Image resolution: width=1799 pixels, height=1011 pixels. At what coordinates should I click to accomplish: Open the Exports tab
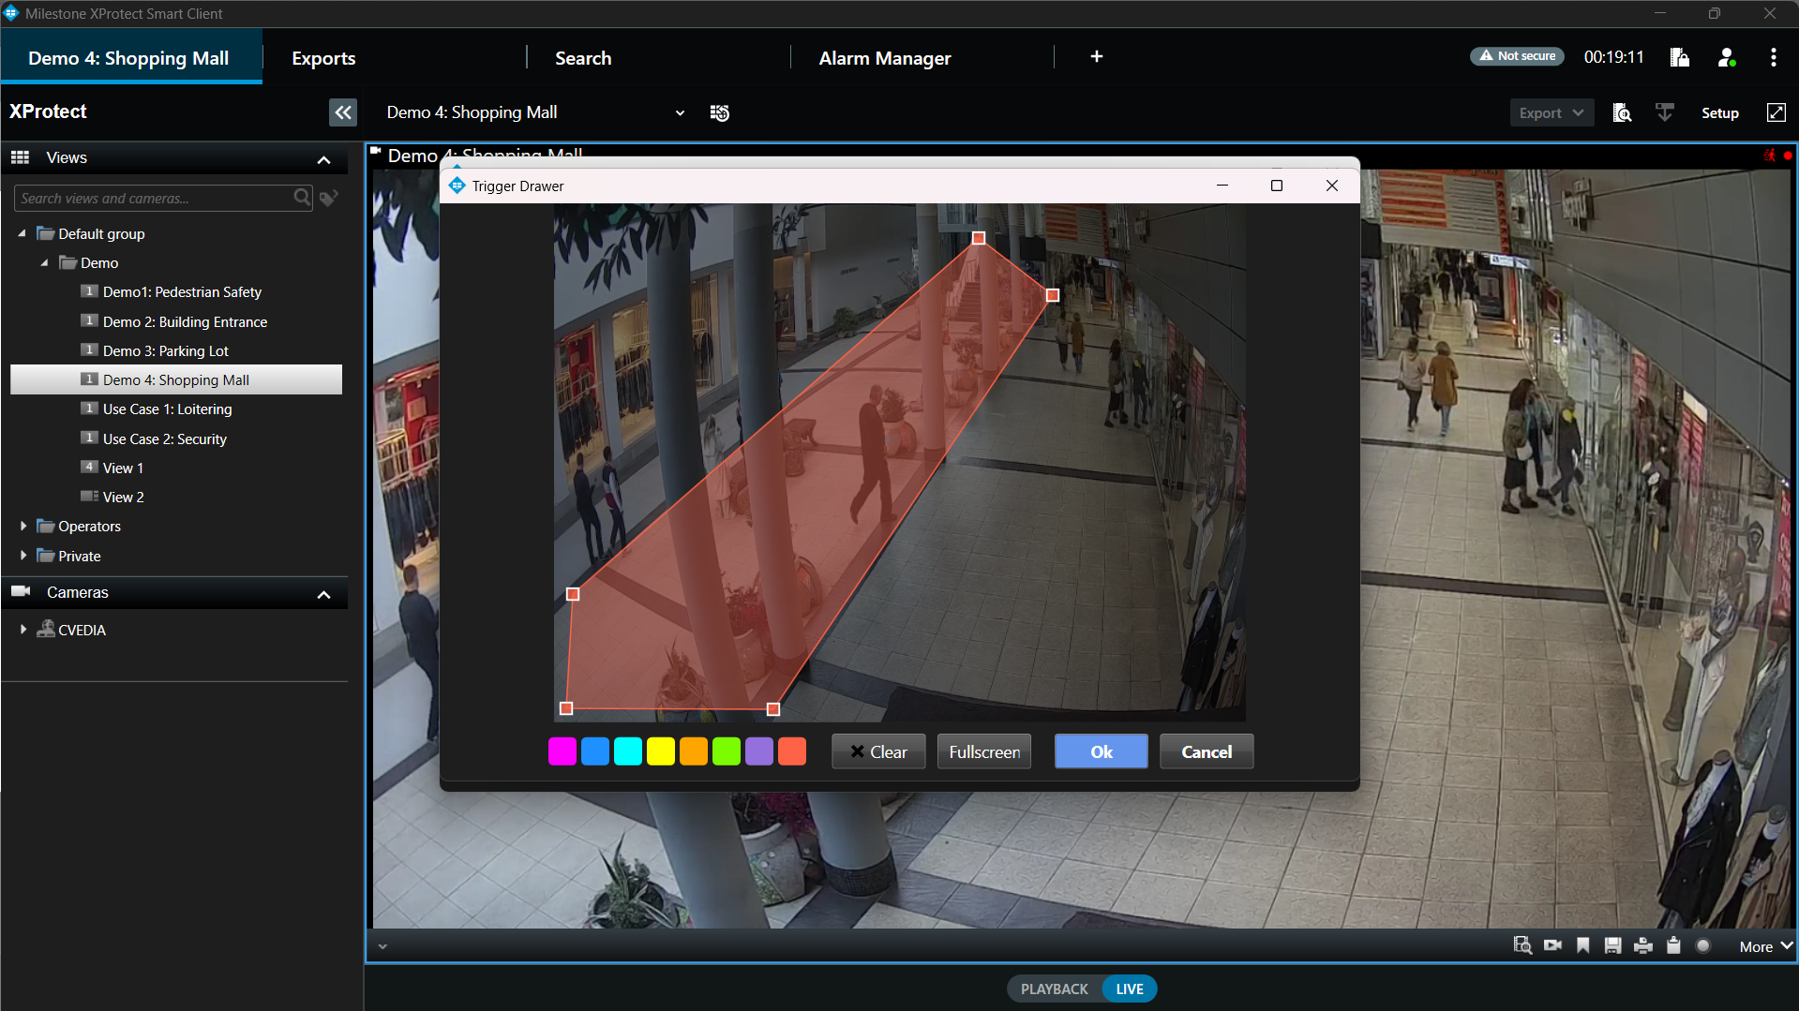coord(323,58)
